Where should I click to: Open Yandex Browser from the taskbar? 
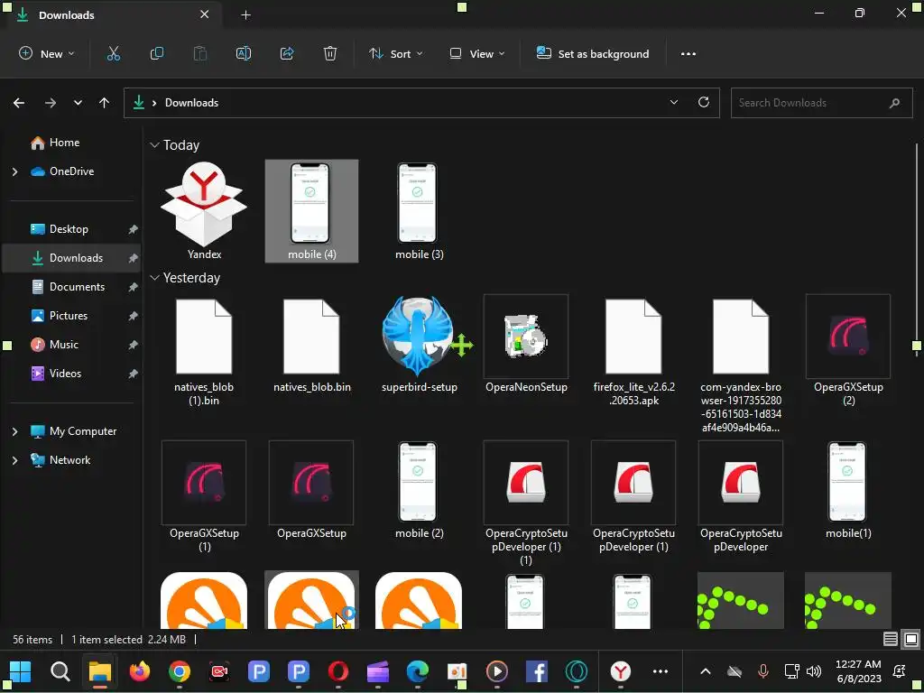coord(620,671)
